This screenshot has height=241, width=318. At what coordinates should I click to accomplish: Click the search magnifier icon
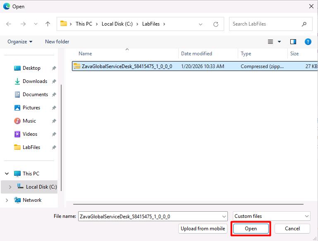point(304,24)
